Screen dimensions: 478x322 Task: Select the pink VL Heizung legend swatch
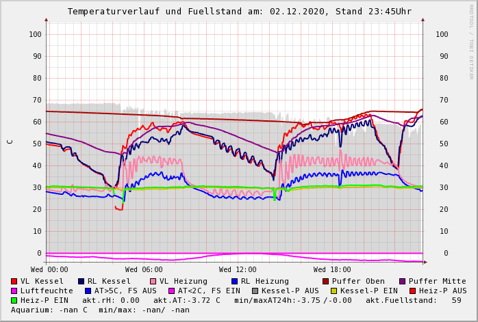tap(153, 281)
